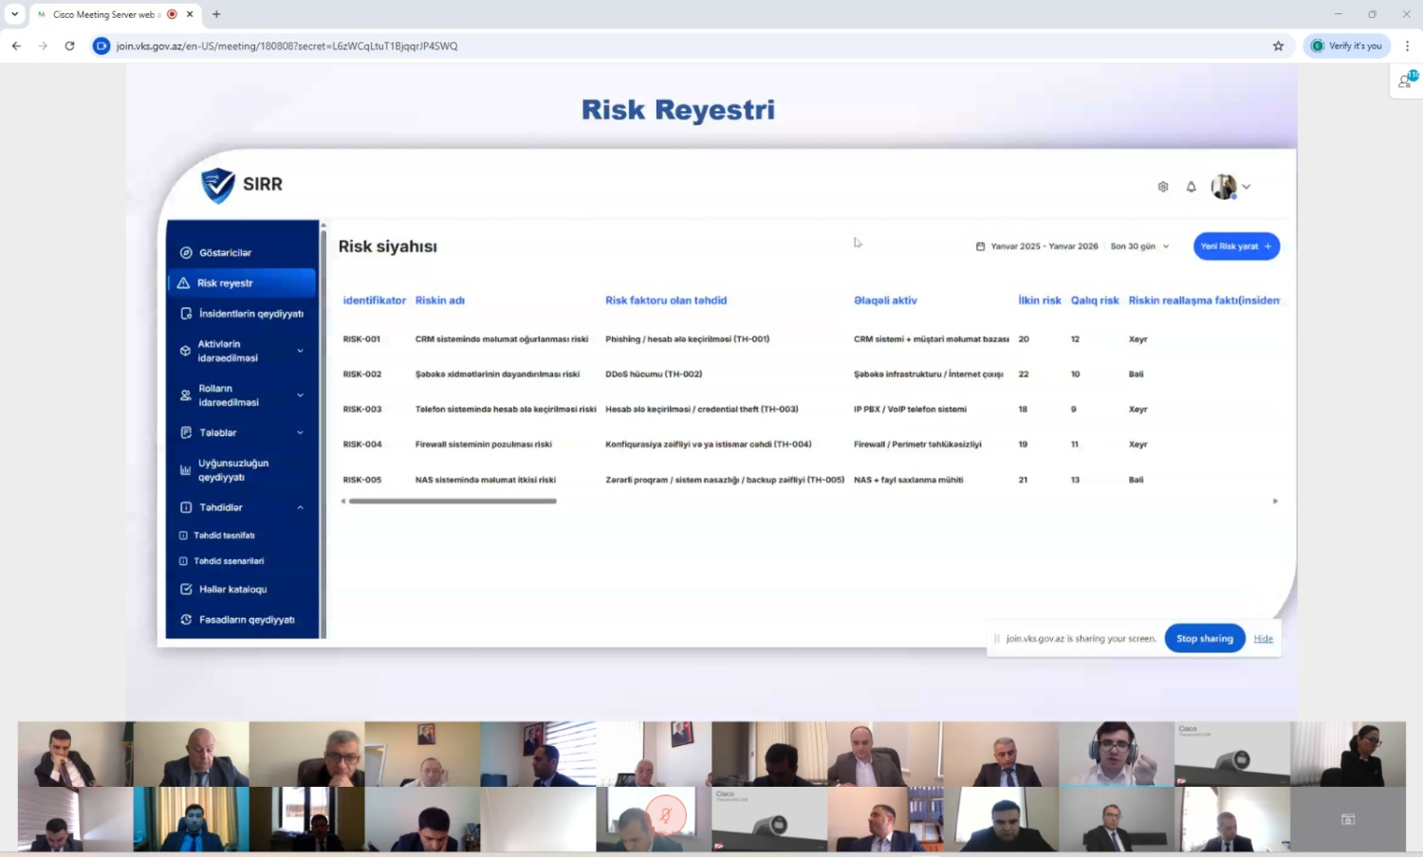Viewport: 1423px width, 857px height.
Task: Click the horizontal scrollbar under the risk table
Action: pyautogui.click(x=453, y=501)
